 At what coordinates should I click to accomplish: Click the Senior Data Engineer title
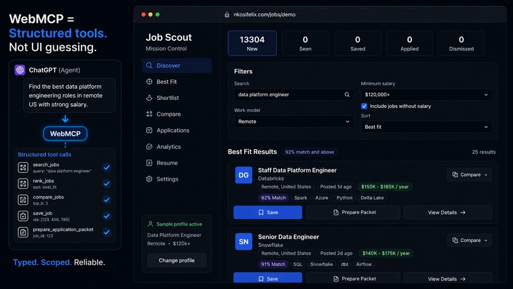click(x=288, y=237)
